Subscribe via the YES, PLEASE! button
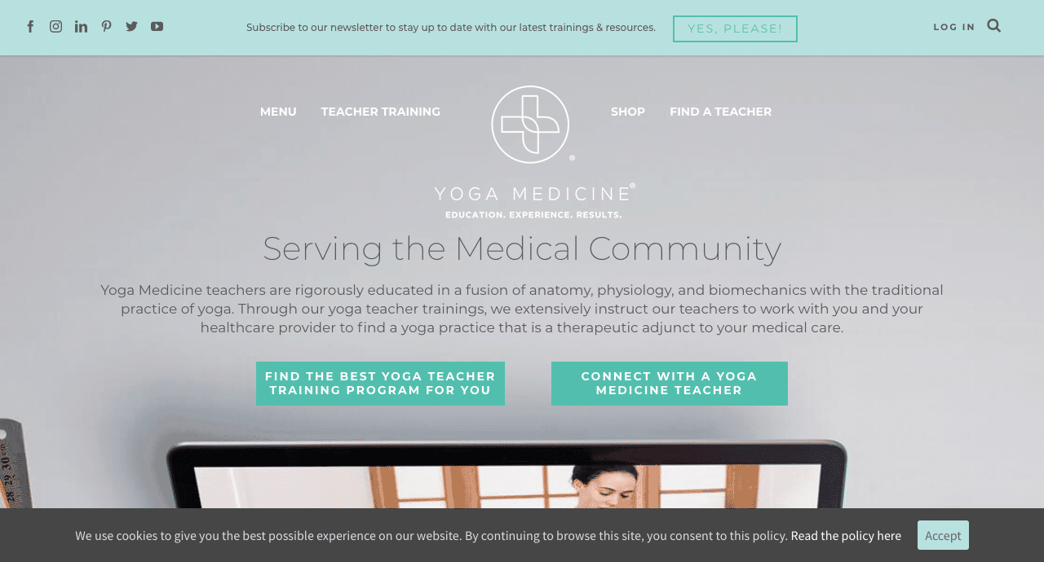1044x562 pixels. coord(735,29)
